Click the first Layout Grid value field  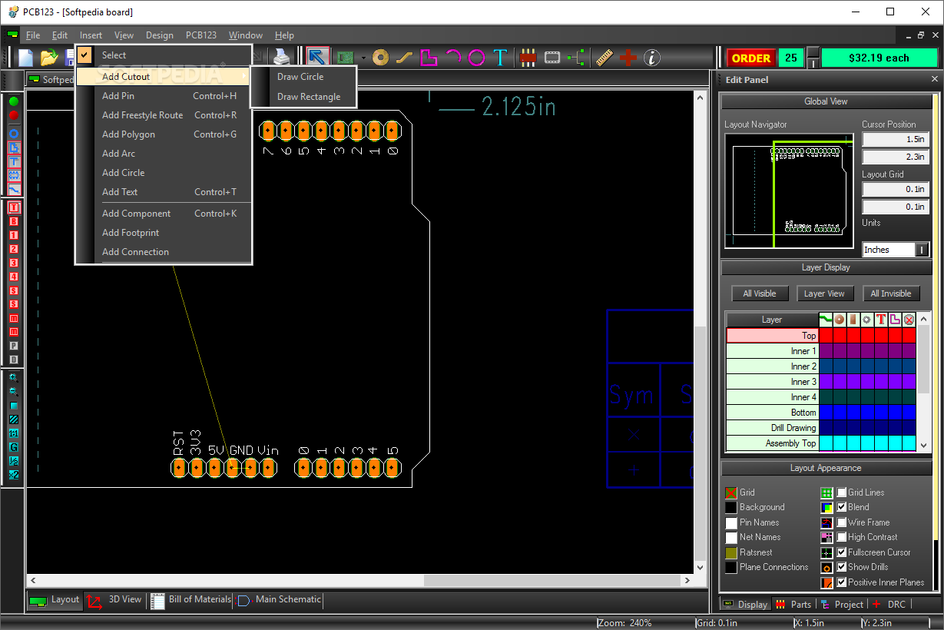tap(896, 189)
